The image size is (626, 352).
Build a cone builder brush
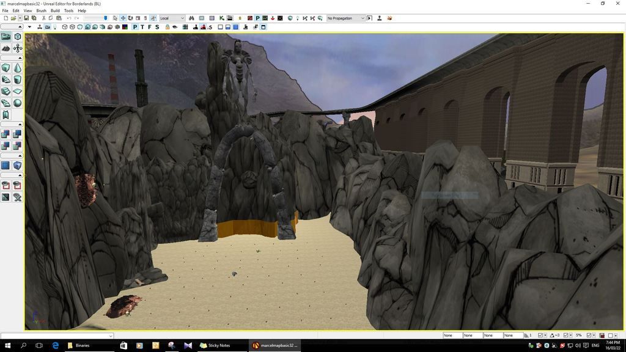[18, 68]
